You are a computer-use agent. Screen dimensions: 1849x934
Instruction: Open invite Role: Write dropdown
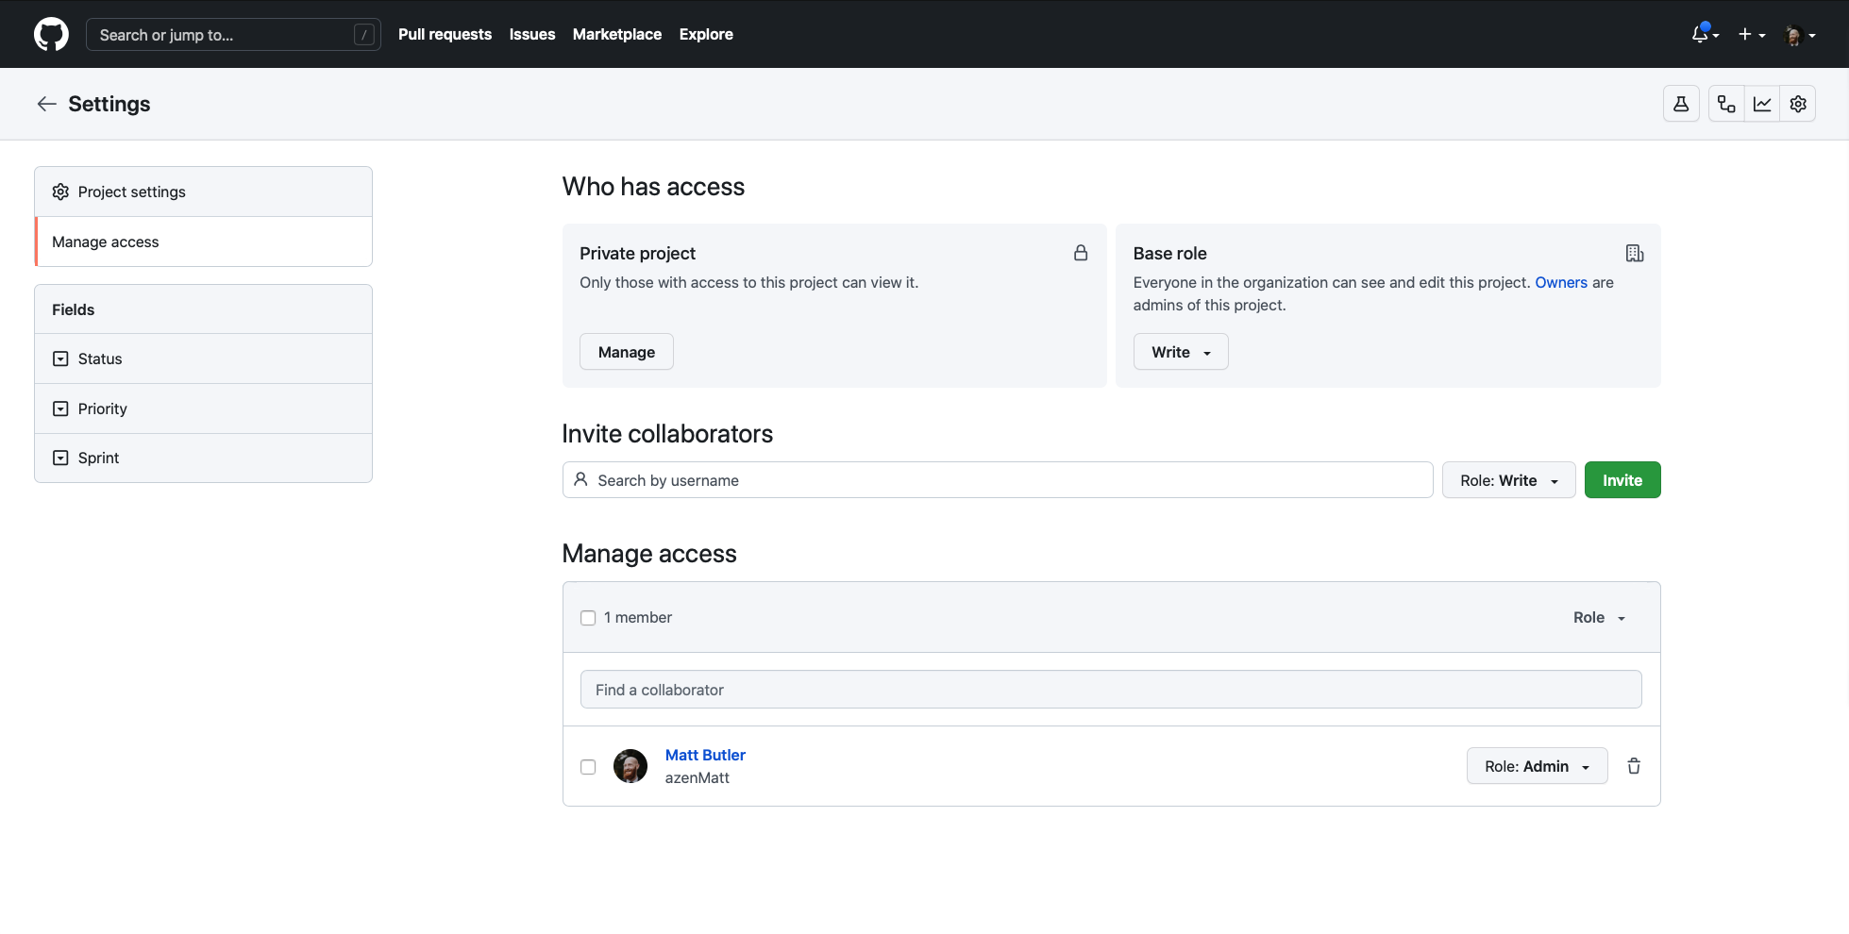[1508, 480]
